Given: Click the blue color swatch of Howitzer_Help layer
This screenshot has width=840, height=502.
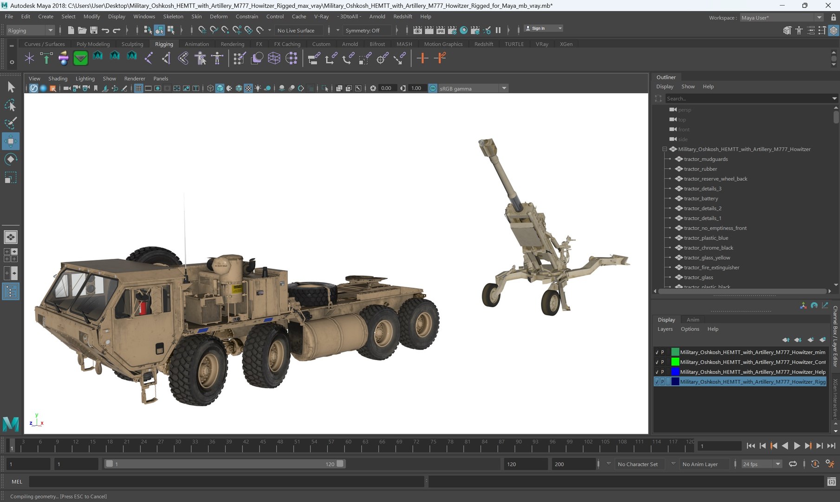Looking at the screenshot, I should [x=675, y=372].
